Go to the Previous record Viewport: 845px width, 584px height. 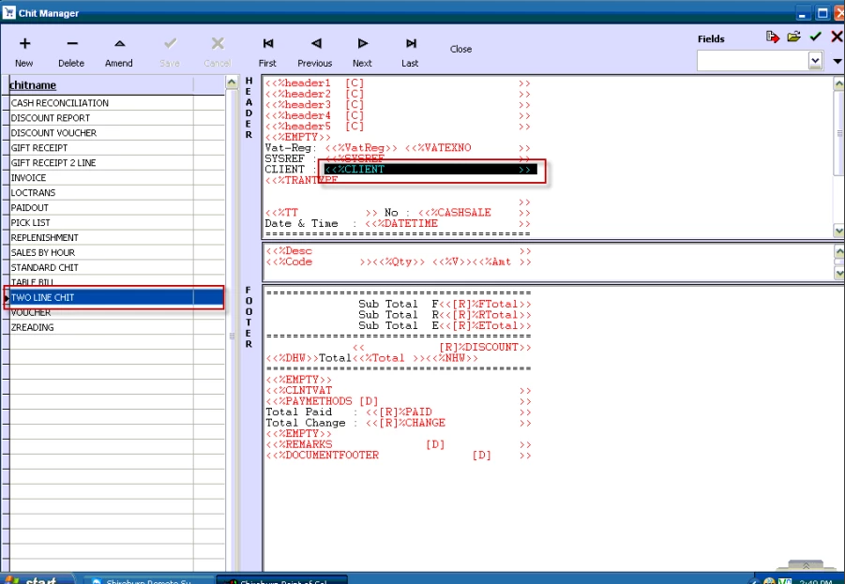[x=316, y=43]
